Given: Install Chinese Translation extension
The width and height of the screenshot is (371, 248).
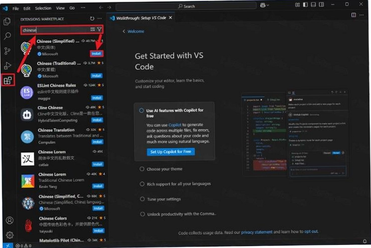Looking at the screenshot, I should (97, 142).
